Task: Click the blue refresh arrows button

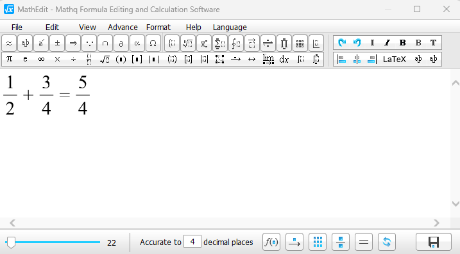Action: (387, 242)
